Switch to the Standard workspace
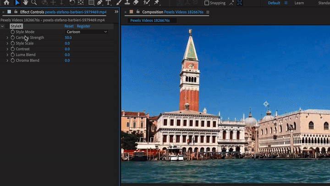 point(324,3)
